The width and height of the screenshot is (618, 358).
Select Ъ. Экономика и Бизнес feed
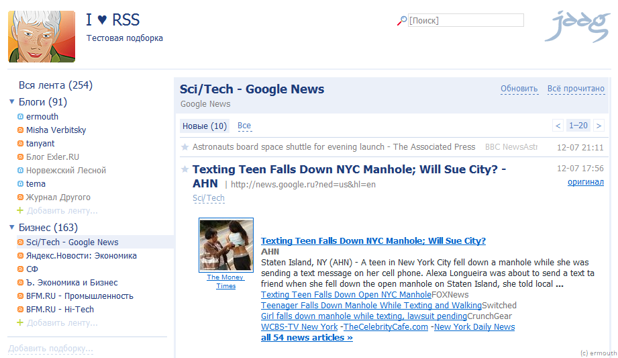[72, 282]
